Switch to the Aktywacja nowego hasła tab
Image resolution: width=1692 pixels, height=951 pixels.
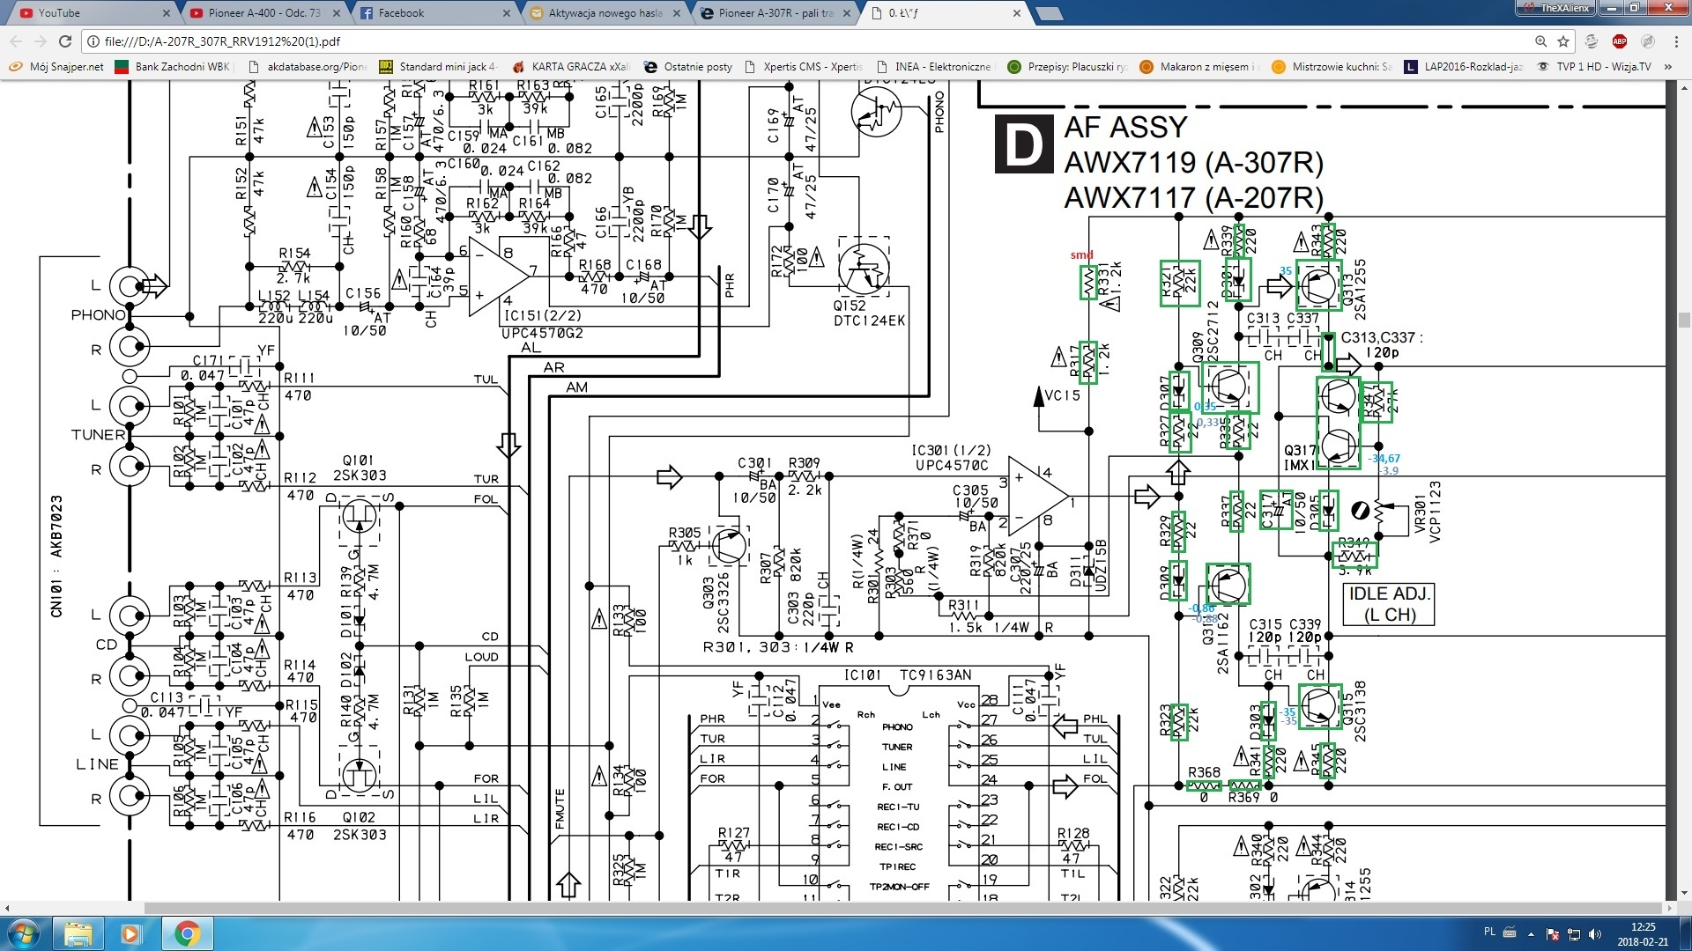click(x=604, y=13)
